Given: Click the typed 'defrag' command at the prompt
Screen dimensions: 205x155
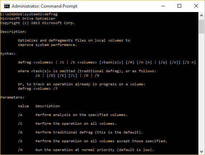Looking at the screenshot, I should click(51, 14).
